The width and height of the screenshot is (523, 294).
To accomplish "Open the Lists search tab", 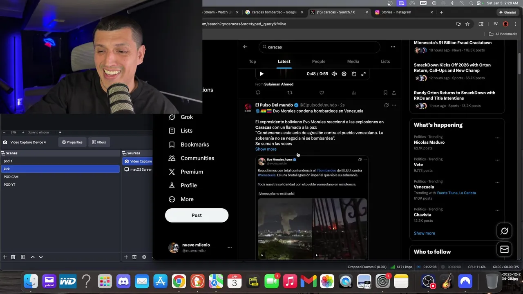I will click(x=385, y=62).
